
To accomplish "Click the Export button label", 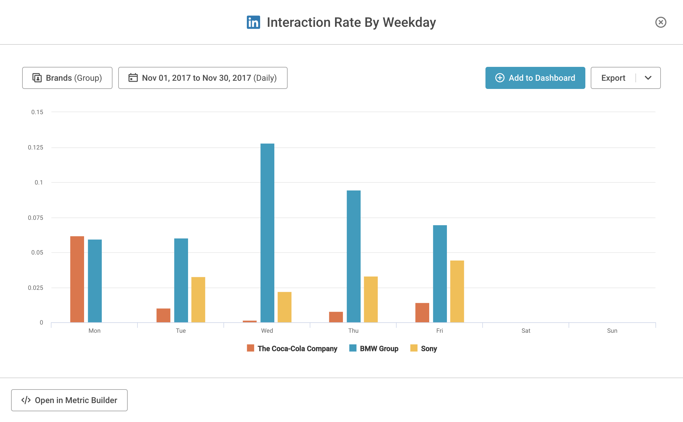I will point(613,78).
